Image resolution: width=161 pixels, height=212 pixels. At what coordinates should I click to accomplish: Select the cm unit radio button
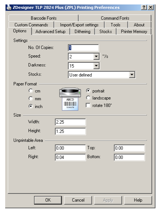tap(31, 91)
